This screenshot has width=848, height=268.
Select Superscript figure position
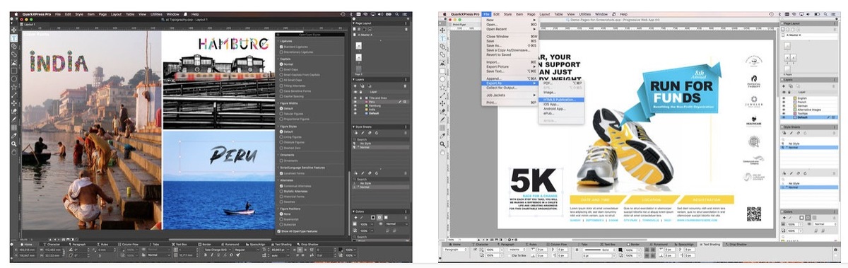pyautogui.click(x=281, y=219)
